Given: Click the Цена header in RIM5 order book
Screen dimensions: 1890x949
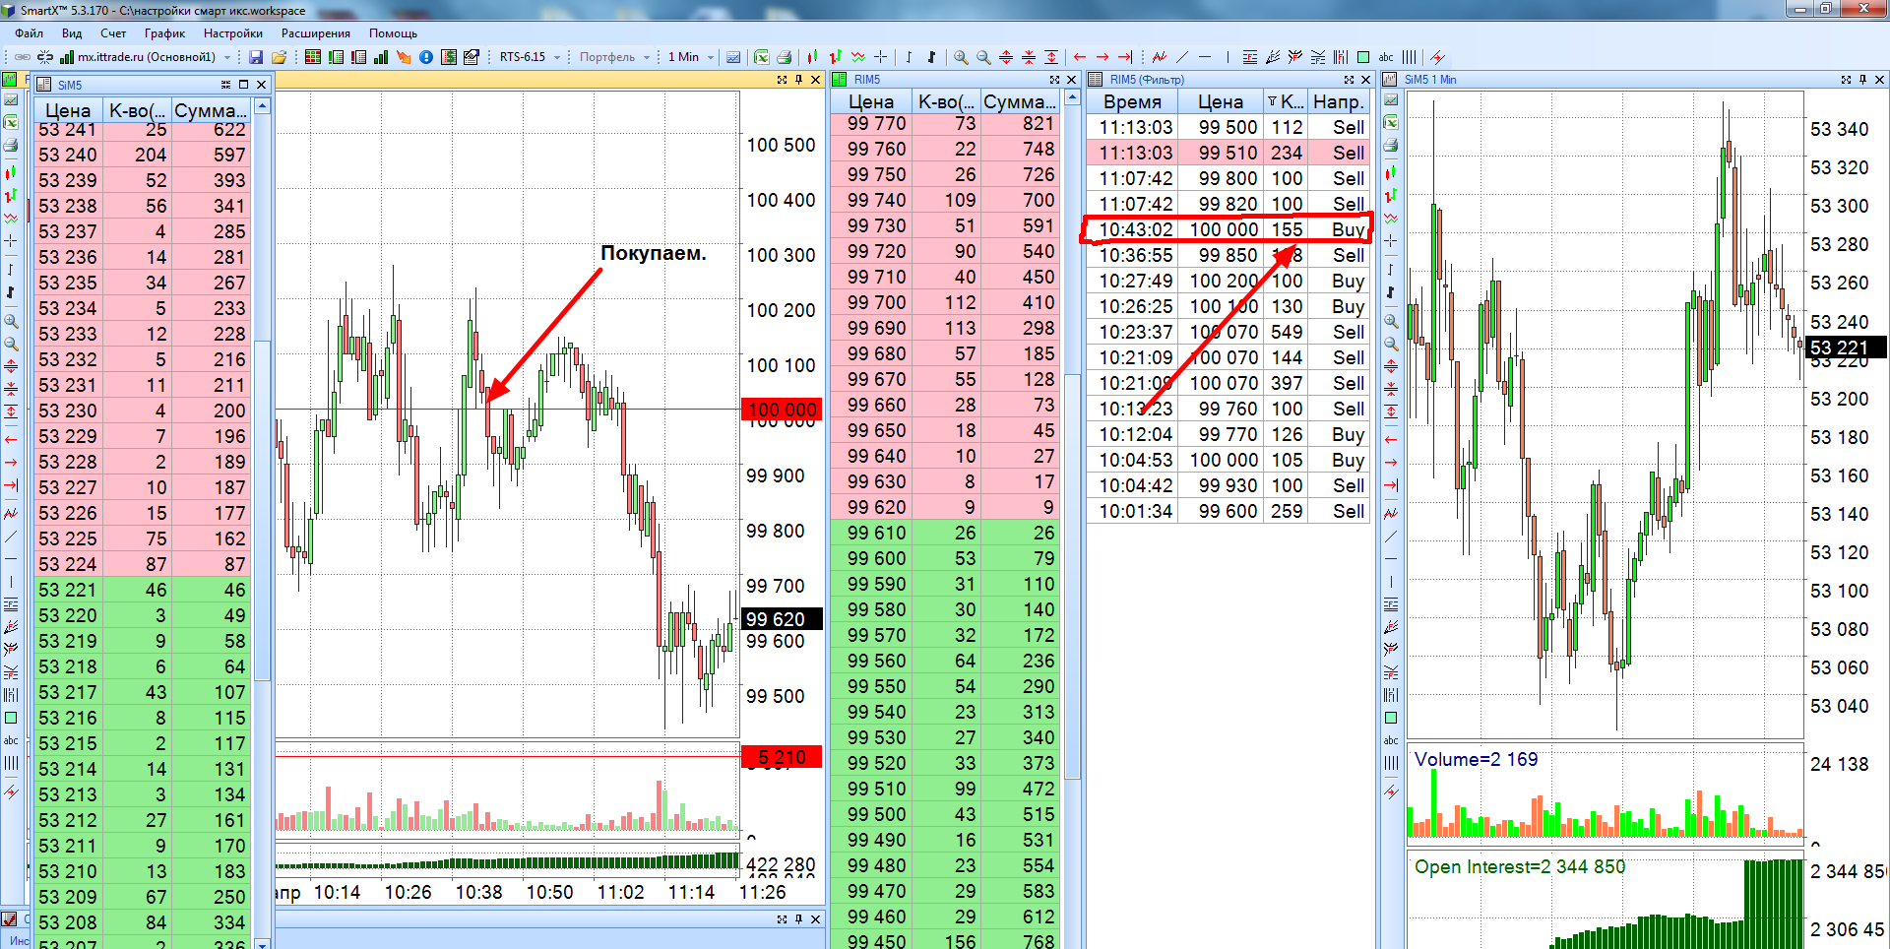Looking at the screenshot, I should (x=871, y=101).
